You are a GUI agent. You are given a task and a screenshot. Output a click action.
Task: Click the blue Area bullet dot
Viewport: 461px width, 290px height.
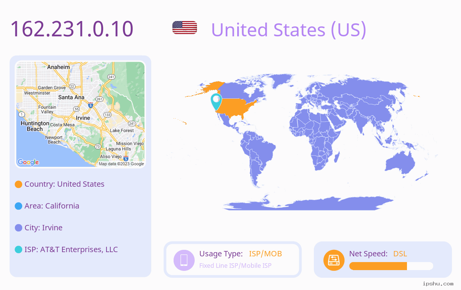point(18,206)
